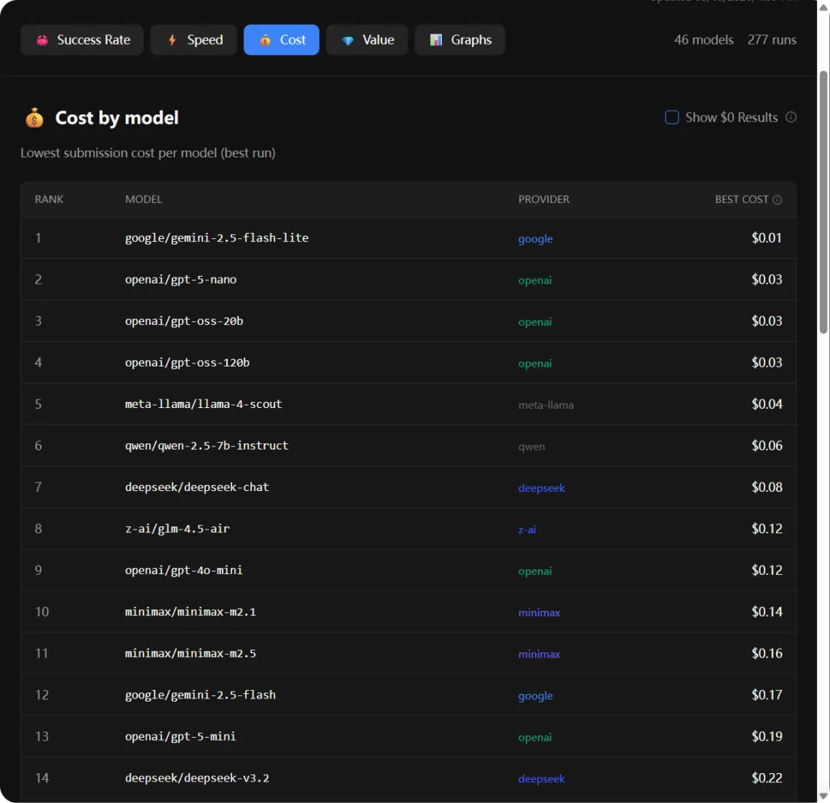Click the money bag icon on Cost tab
Viewport: 830px width, 803px height.
pos(265,40)
